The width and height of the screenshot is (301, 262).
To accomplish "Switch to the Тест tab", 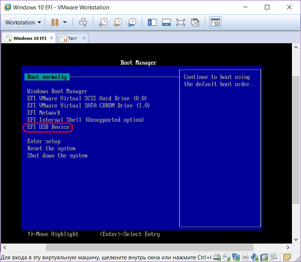I will tap(72, 38).
